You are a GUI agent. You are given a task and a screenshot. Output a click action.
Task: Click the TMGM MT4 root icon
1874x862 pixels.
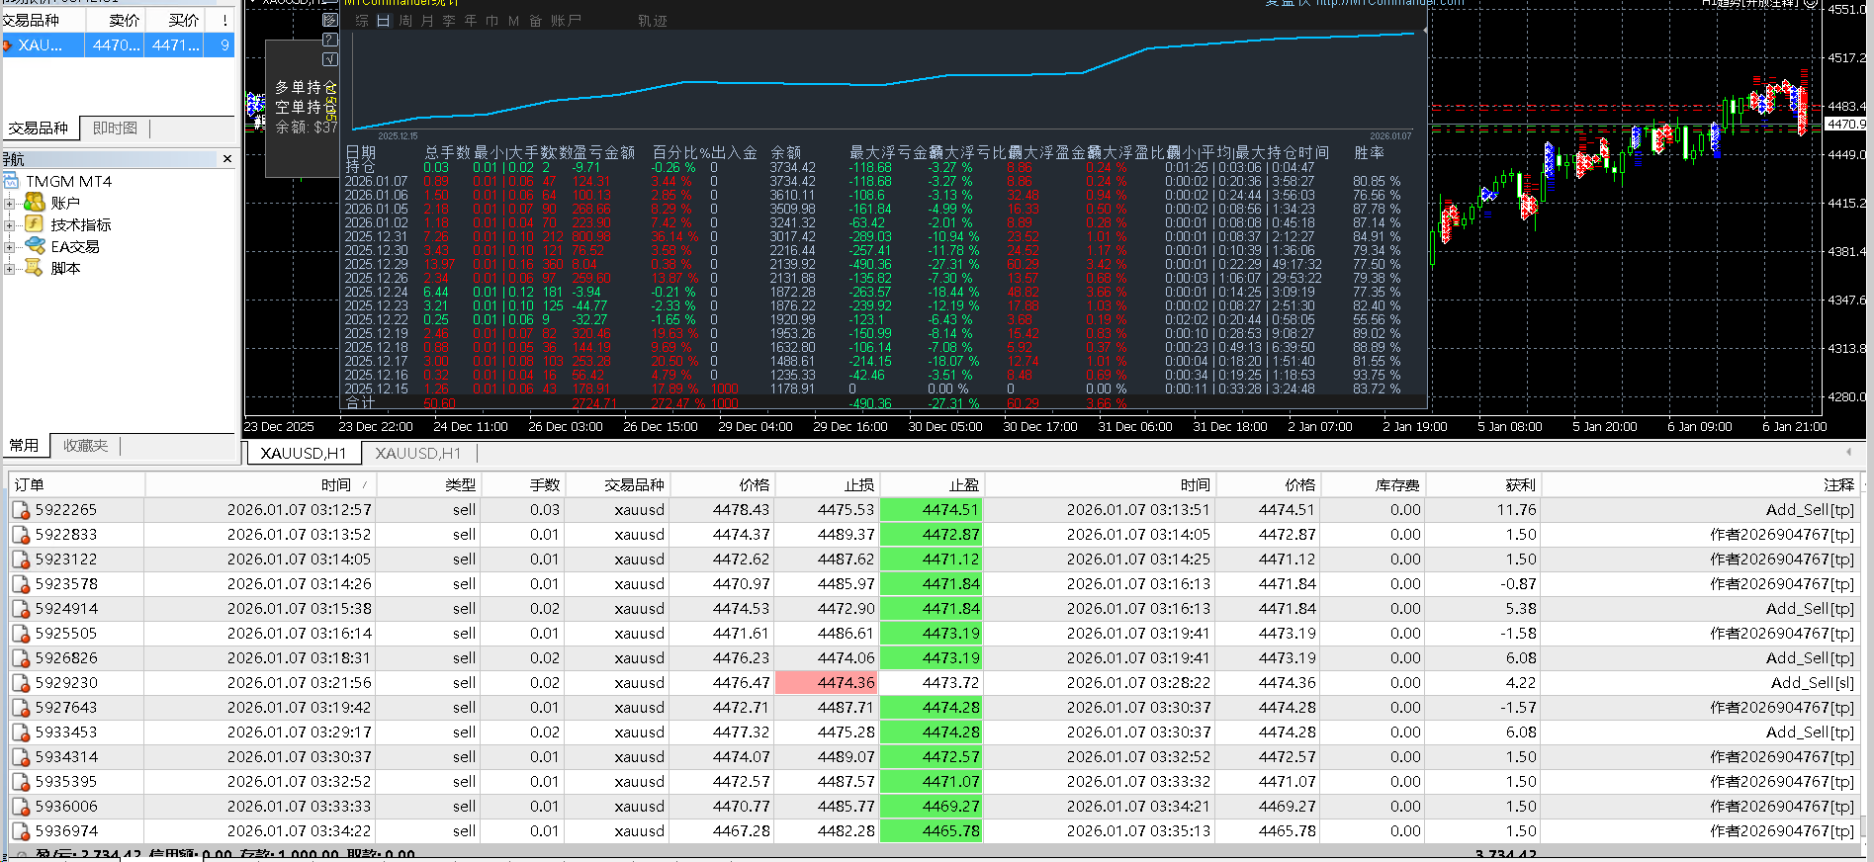[11, 181]
